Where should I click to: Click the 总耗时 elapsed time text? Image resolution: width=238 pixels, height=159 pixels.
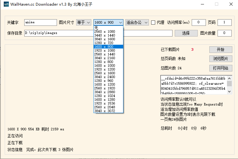[184, 128]
